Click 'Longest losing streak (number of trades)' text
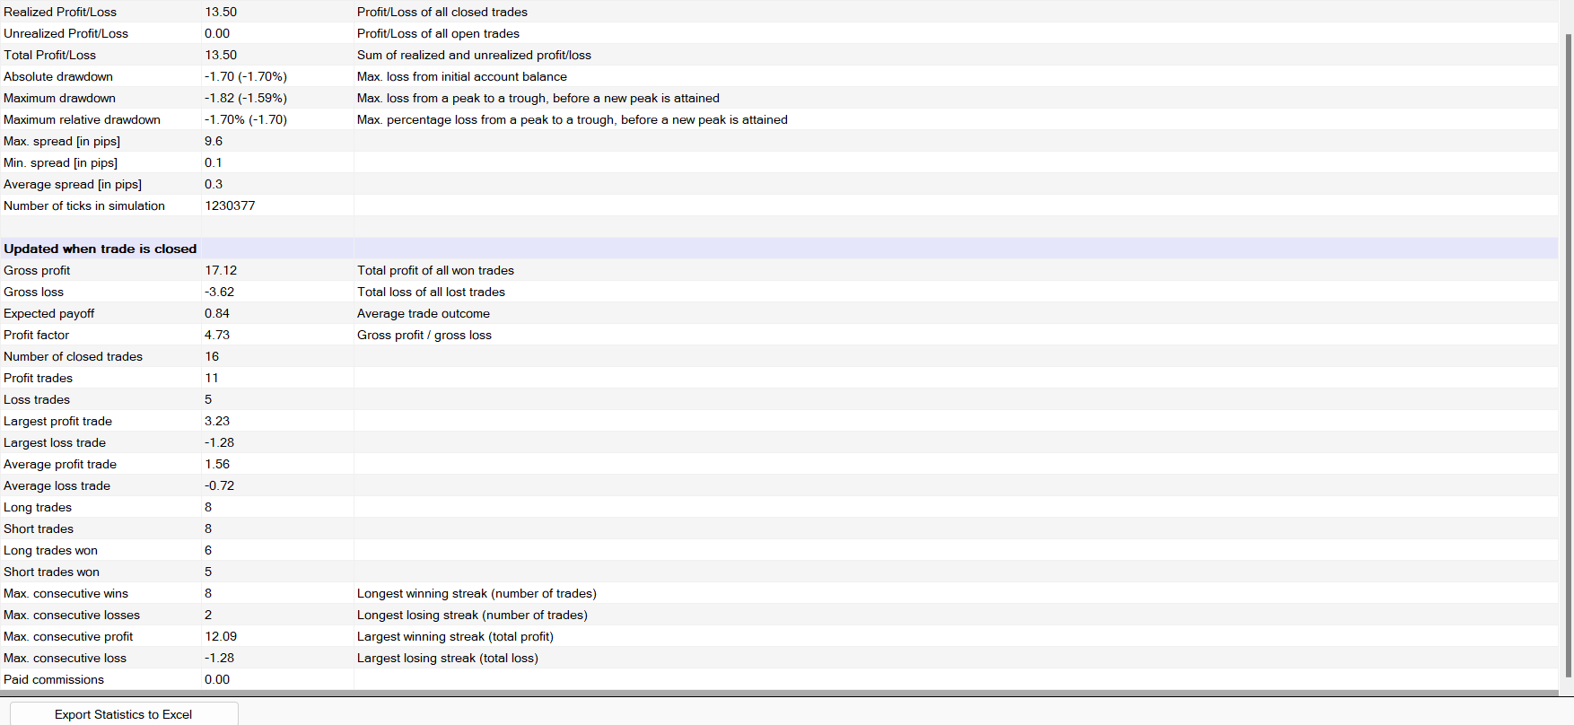This screenshot has width=1574, height=725. tap(472, 615)
